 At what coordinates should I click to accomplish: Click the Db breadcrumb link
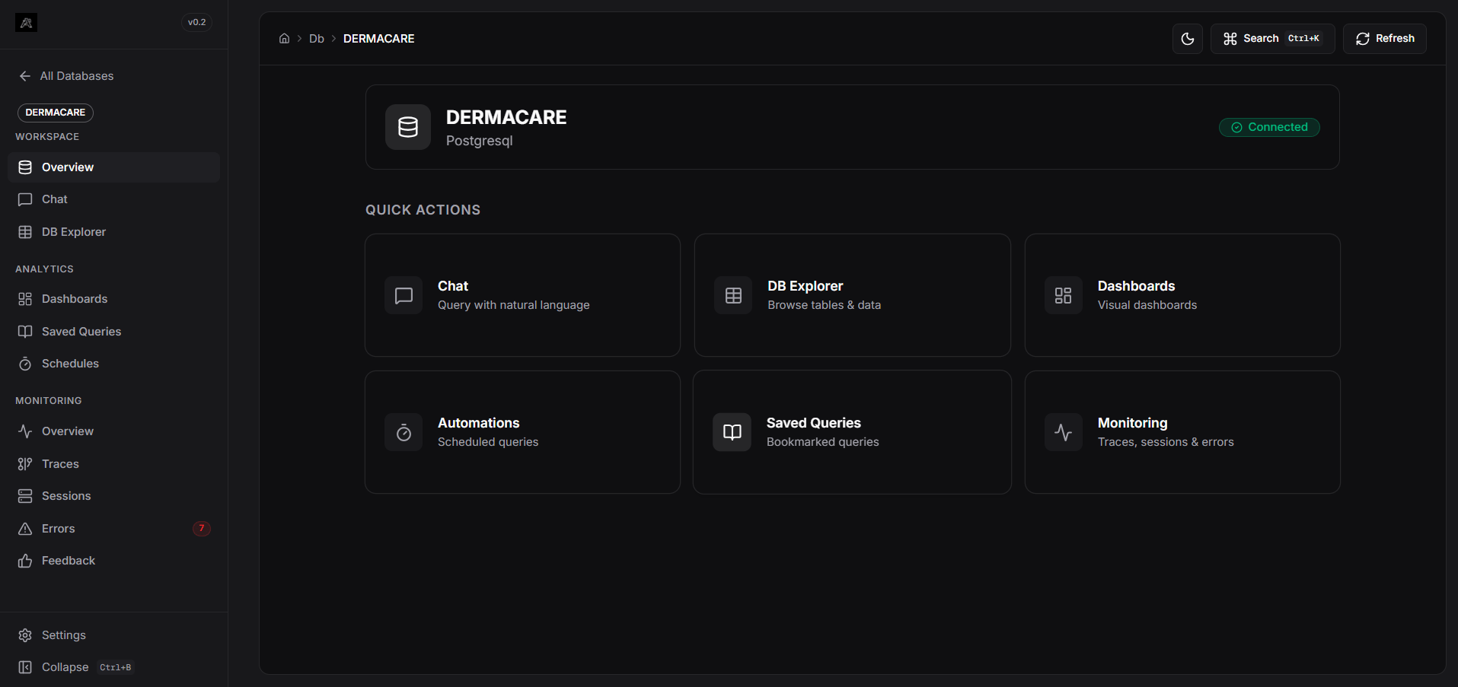click(317, 39)
